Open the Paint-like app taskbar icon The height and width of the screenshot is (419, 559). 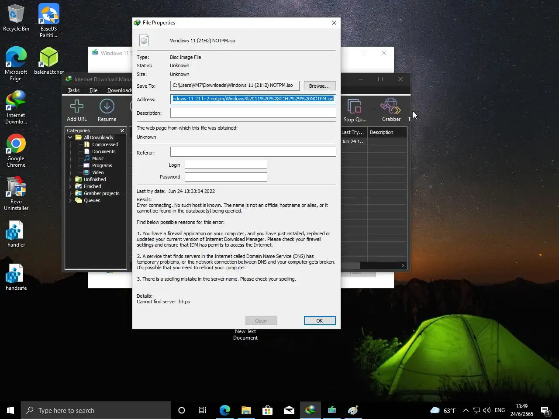(353, 410)
